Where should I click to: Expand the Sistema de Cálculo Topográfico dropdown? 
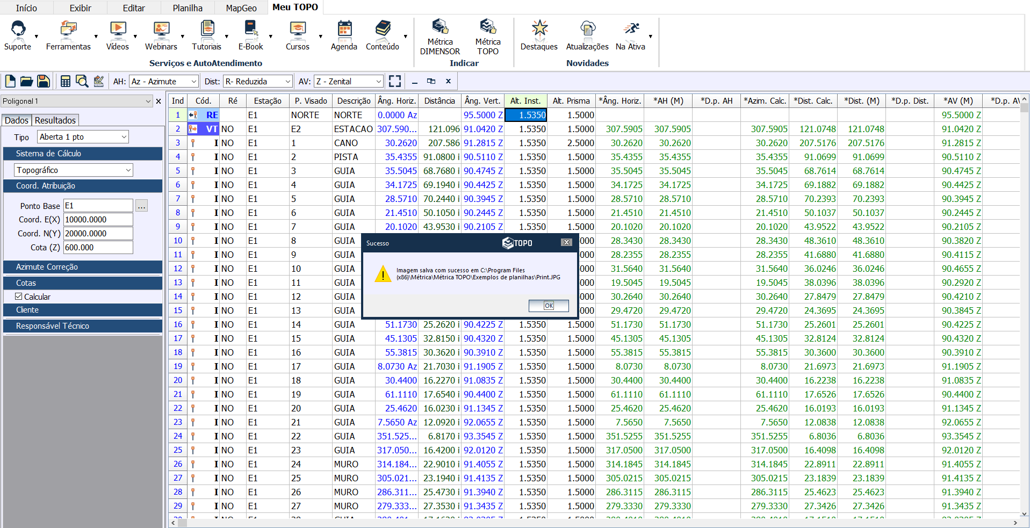(74, 170)
